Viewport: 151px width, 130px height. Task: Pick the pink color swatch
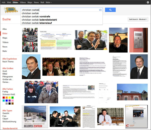point(13,101)
